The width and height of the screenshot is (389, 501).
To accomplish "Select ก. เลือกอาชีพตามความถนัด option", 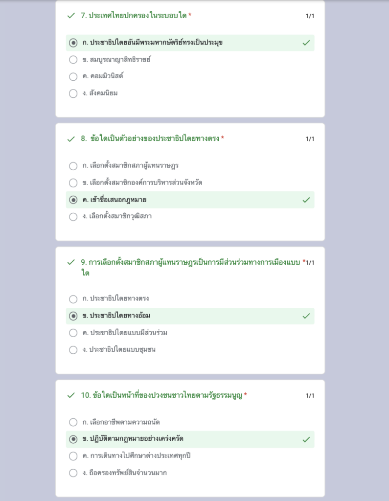I will [73, 422].
